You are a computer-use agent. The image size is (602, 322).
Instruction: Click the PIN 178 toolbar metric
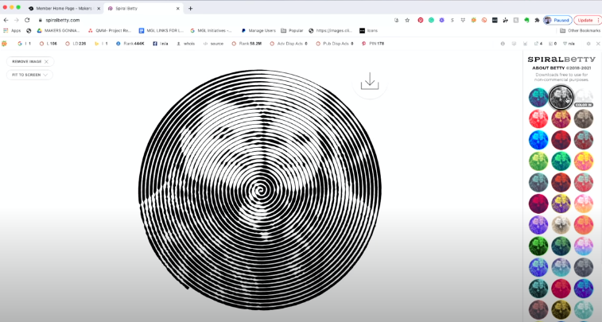coord(373,44)
